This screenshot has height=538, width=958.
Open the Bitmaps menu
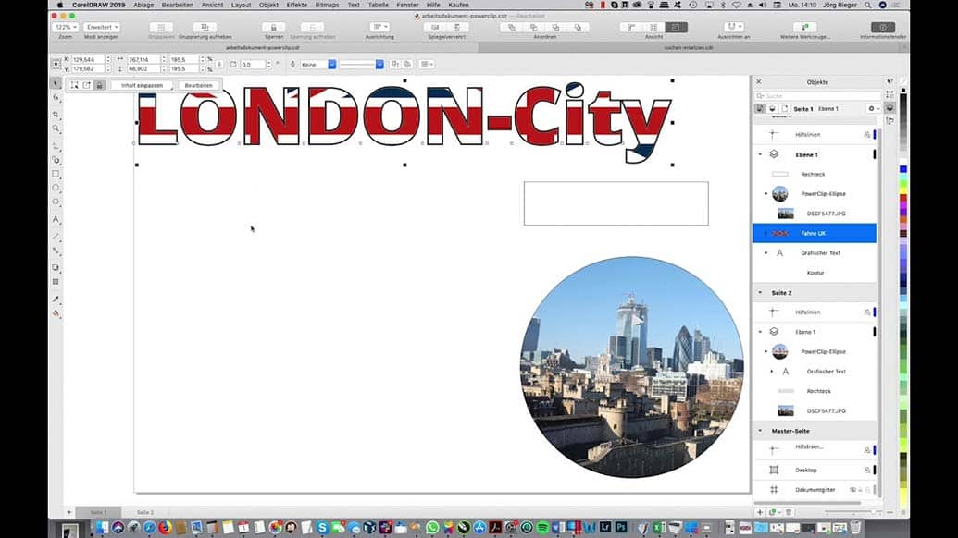pyautogui.click(x=327, y=5)
